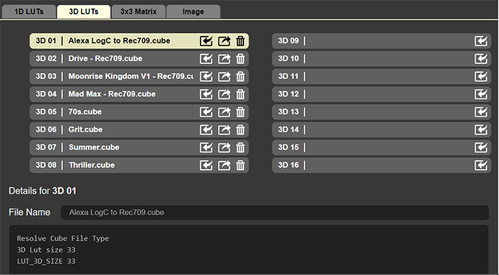
Task: Import icon for Moonrise Kingdom V1 slot
Action: [206, 76]
